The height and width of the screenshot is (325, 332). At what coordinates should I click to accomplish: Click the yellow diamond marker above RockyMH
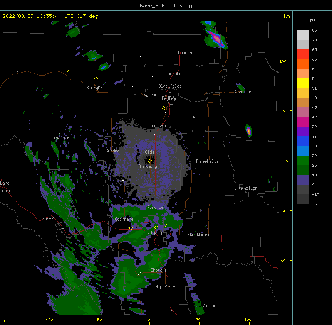96,79
